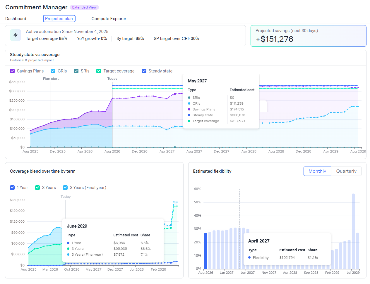Screen dimensions: 370x284
Task: Switch flexibility chart to Quarterly
Action: pos(346,171)
